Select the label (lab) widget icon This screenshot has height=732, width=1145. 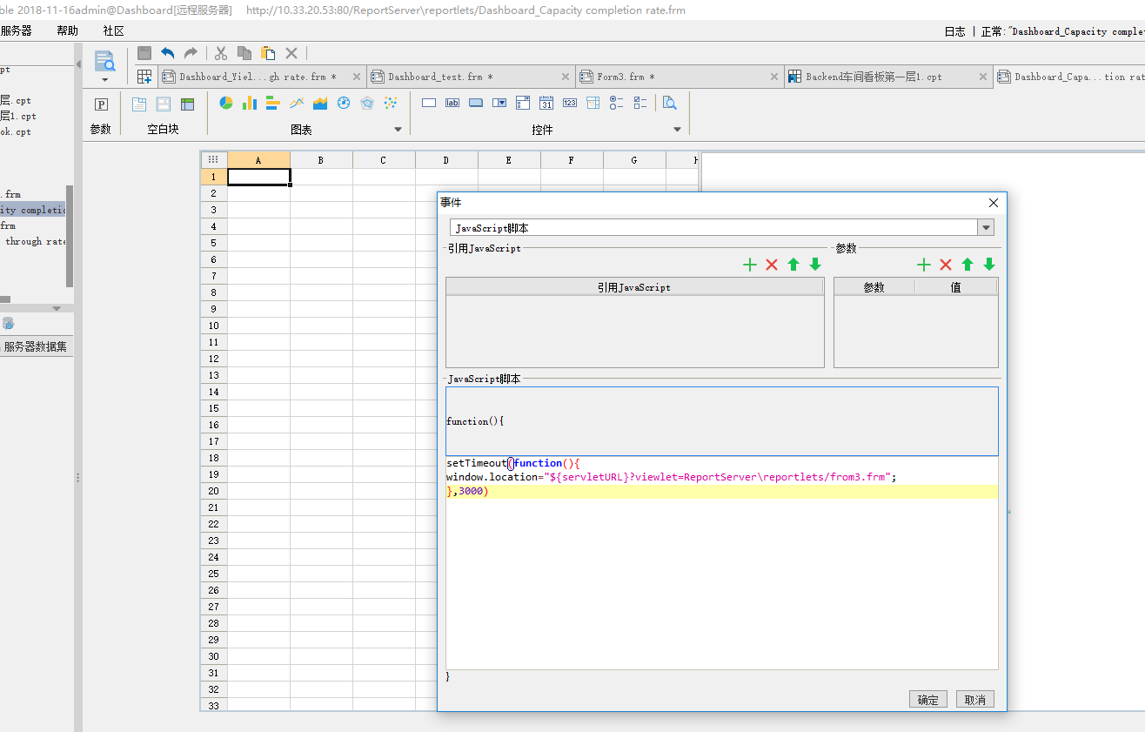click(x=452, y=103)
